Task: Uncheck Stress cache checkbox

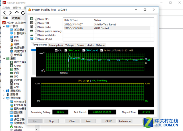Action: tap(36, 27)
